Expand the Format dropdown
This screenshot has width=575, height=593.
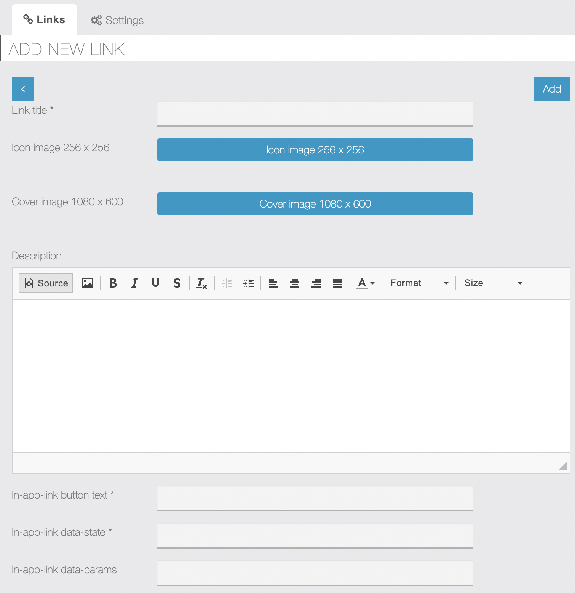[419, 283]
